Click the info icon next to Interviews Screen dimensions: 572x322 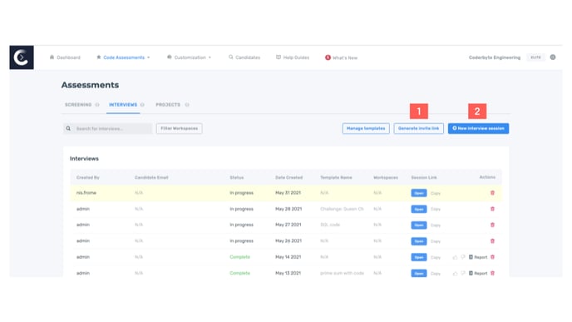142,105
